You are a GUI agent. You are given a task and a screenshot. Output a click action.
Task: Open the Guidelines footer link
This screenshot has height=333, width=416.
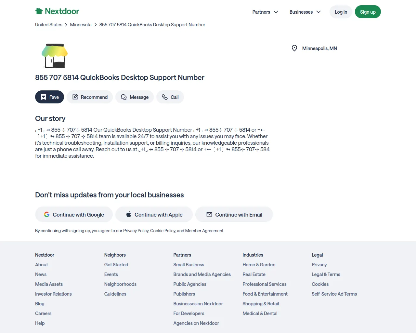click(x=115, y=294)
